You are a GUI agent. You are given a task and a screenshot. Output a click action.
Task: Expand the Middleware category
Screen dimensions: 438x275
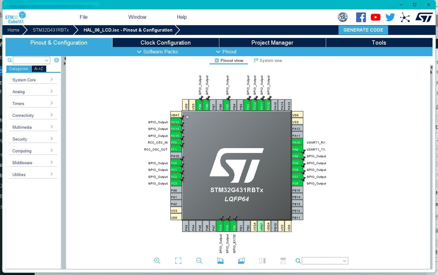[33, 163]
